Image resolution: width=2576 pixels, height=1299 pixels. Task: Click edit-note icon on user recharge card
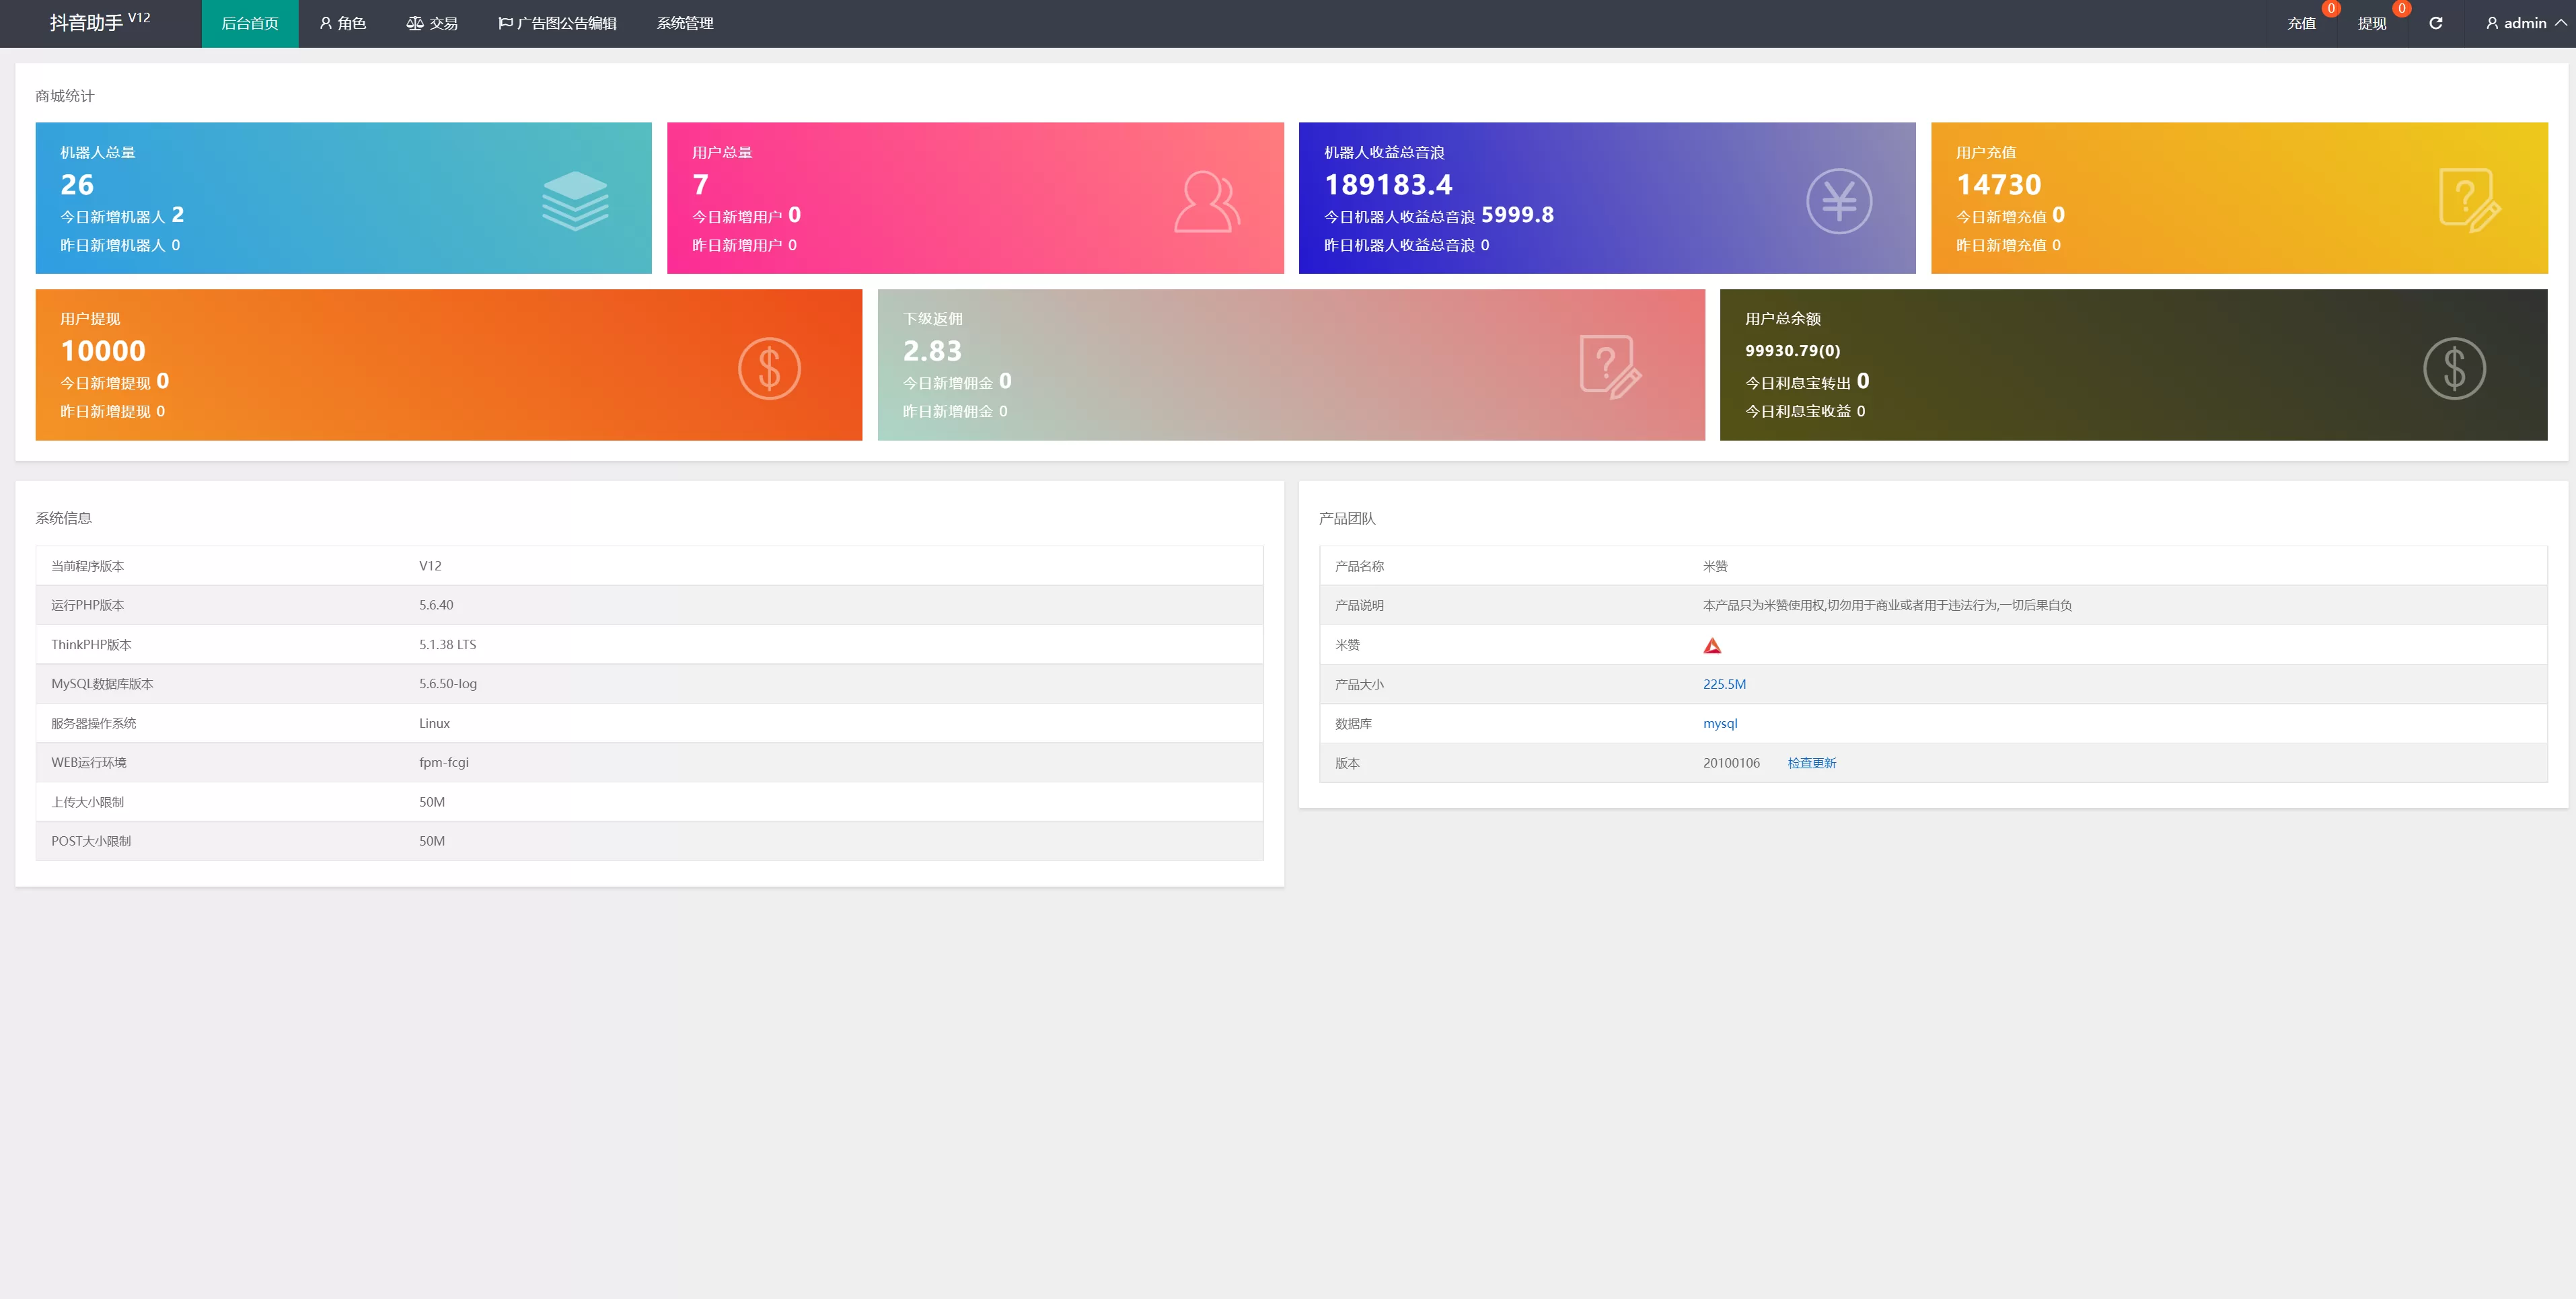coord(2469,201)
